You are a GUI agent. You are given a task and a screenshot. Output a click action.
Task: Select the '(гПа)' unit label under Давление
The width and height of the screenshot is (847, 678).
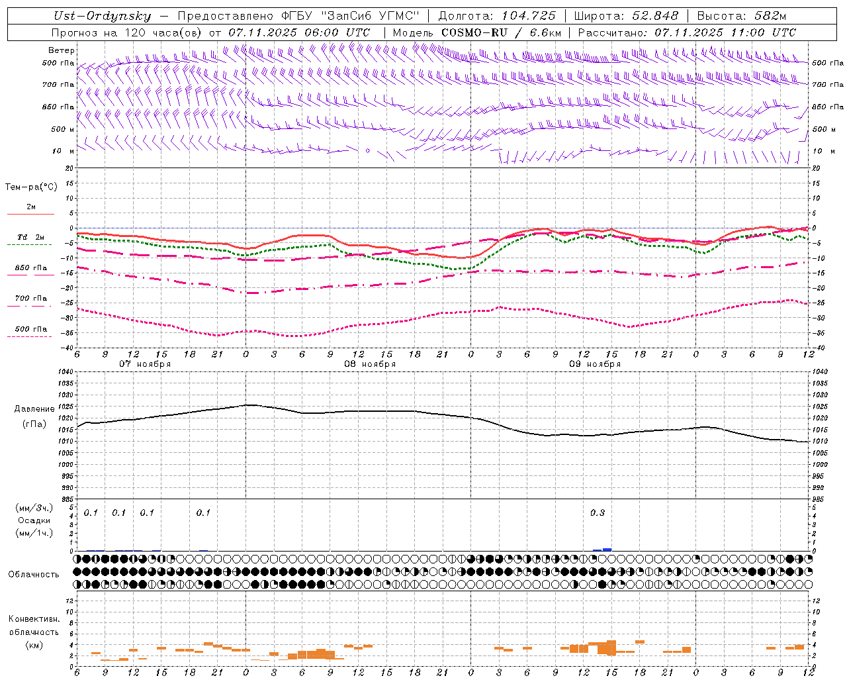pyautogui.click(x=34, y=424)
